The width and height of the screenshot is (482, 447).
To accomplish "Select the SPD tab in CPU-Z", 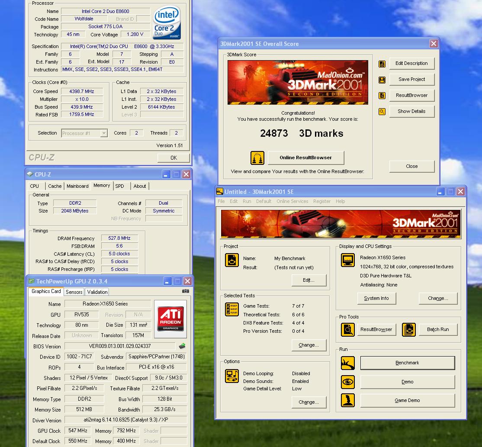I will [x=119, y=186].
